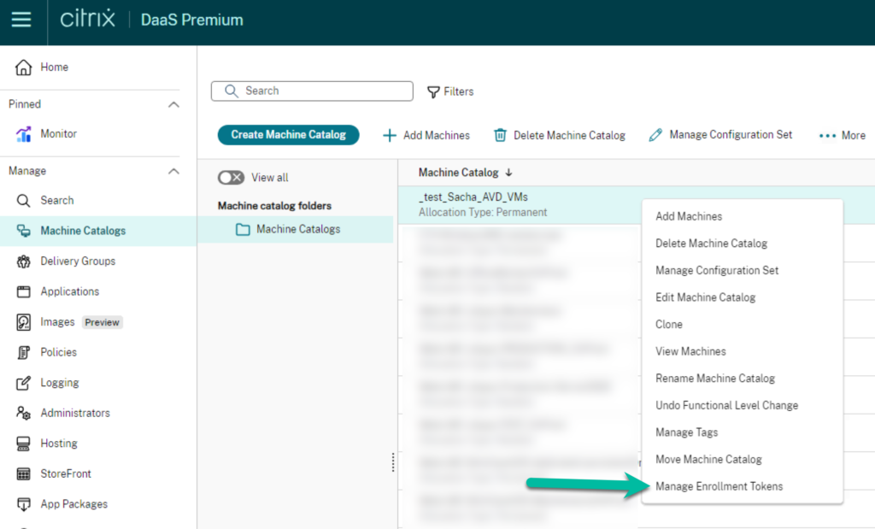Select Manage Enrollment Tokens from context menu

tap(719, 486)
